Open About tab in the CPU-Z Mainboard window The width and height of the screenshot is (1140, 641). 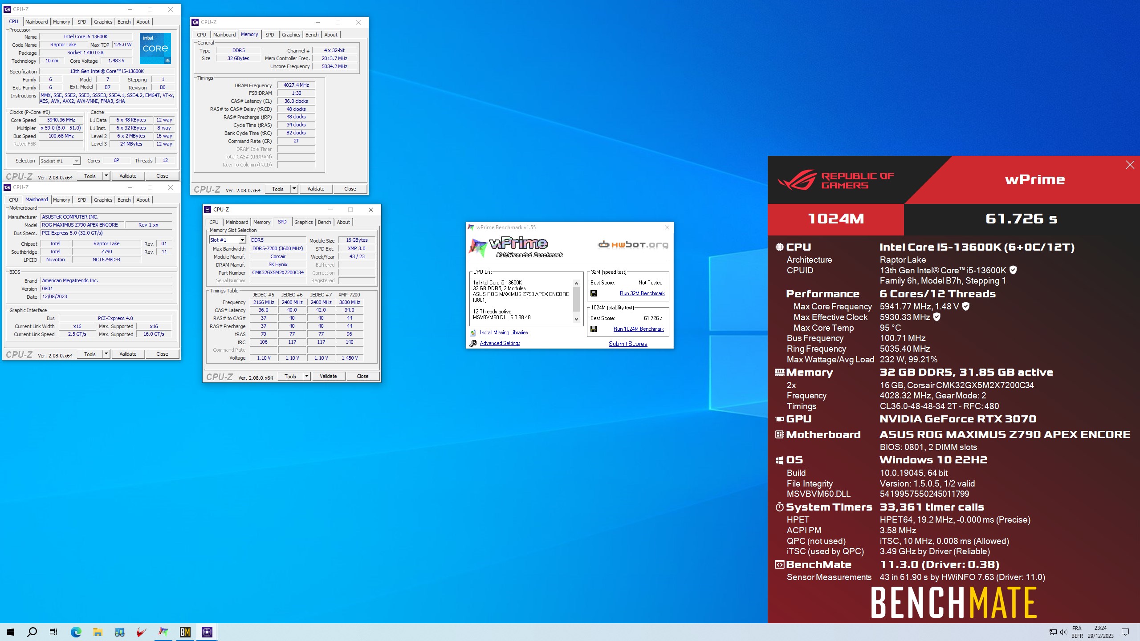click(143, 200)
